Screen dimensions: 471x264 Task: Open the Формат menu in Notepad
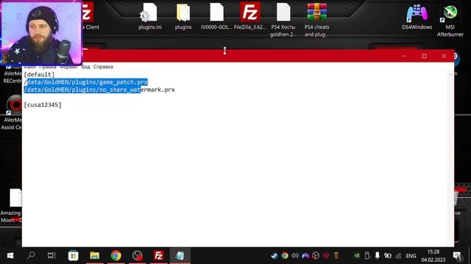(68, 67)
